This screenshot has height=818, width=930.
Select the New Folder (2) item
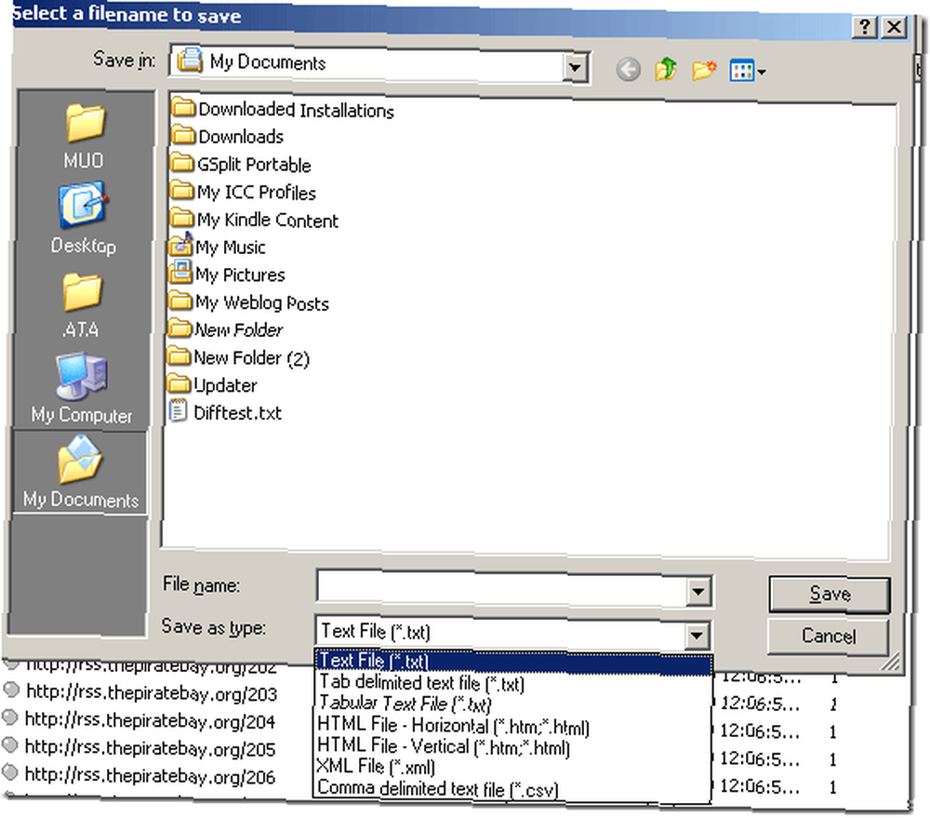[238, 357]
